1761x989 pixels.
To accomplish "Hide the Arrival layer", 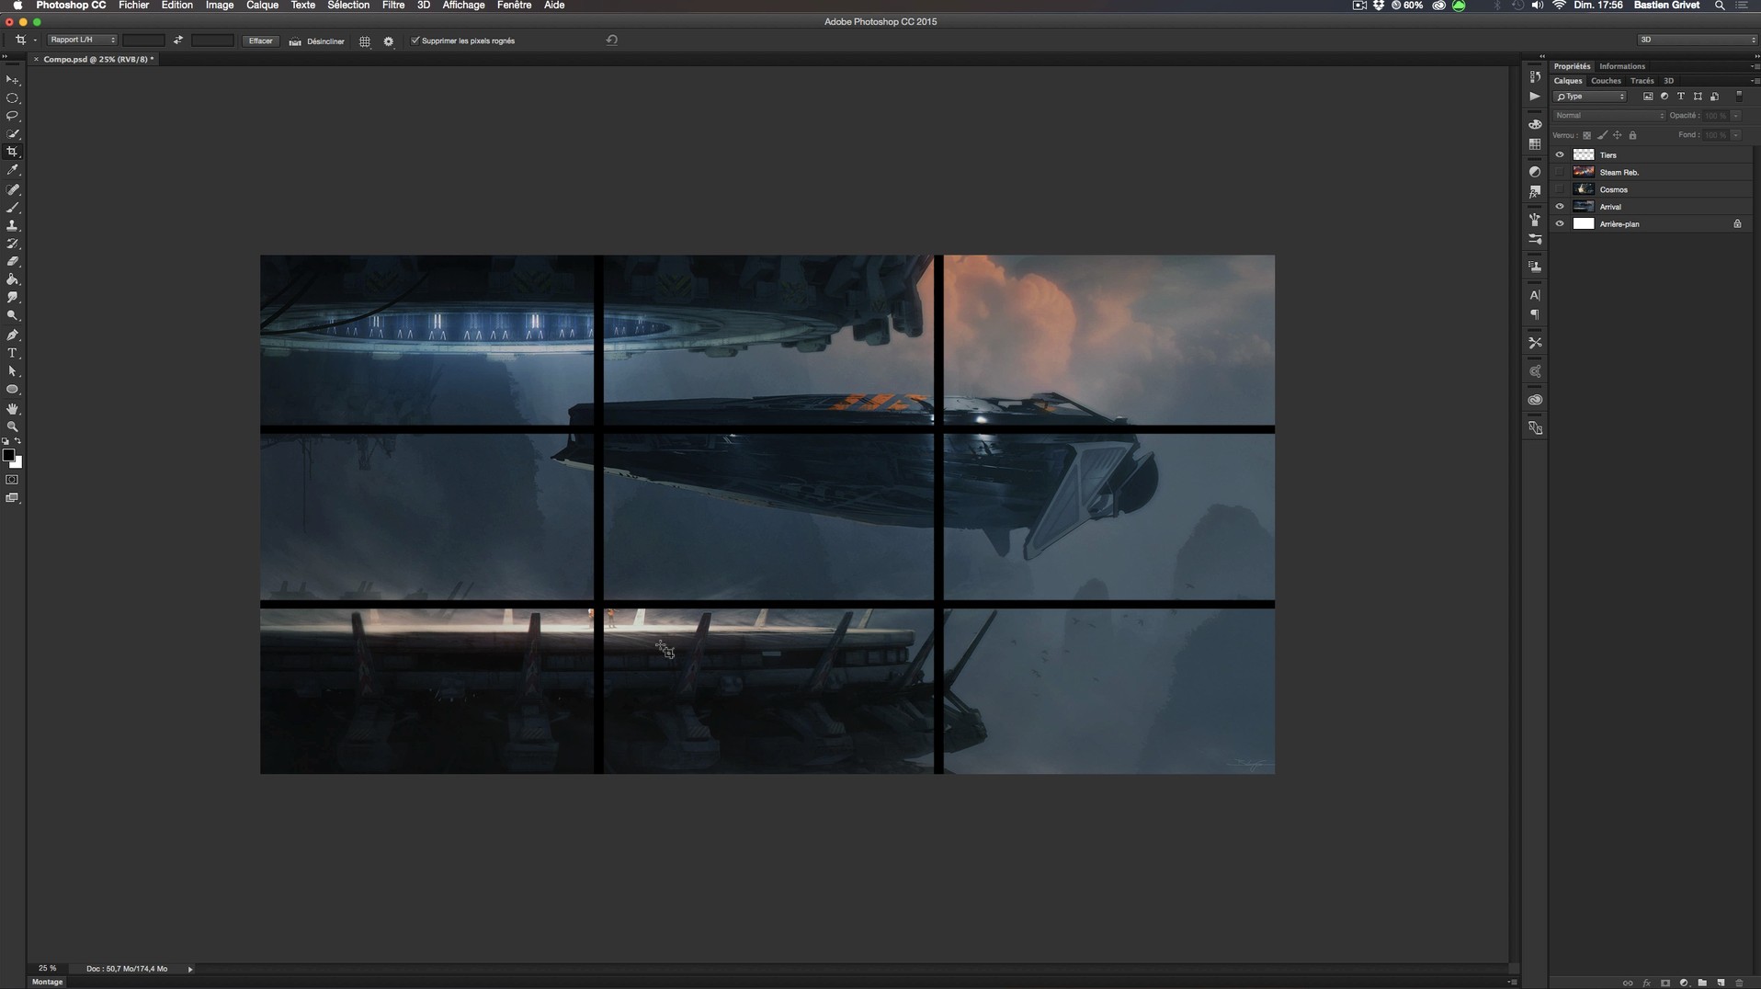I will pos(1560,207).
